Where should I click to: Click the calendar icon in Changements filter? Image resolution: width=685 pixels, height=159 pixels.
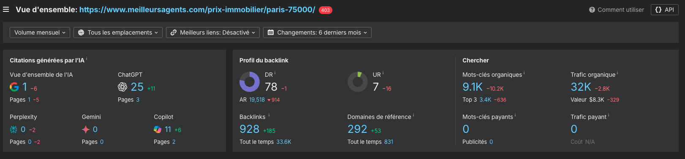pyautogui.click(x=271, y=32)
